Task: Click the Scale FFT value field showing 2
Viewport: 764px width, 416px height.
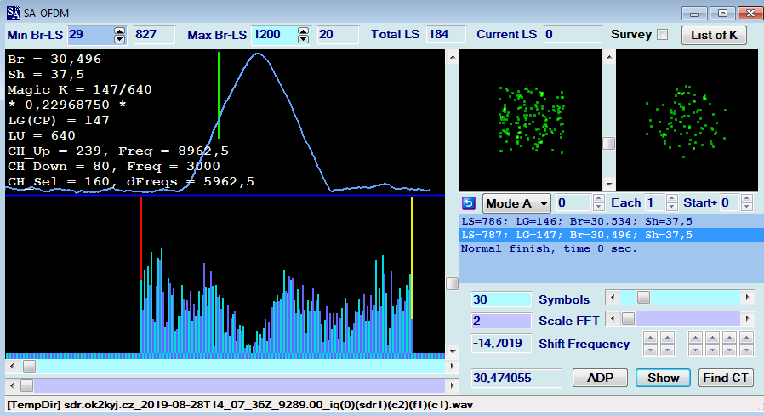Action: click(501, 321)
